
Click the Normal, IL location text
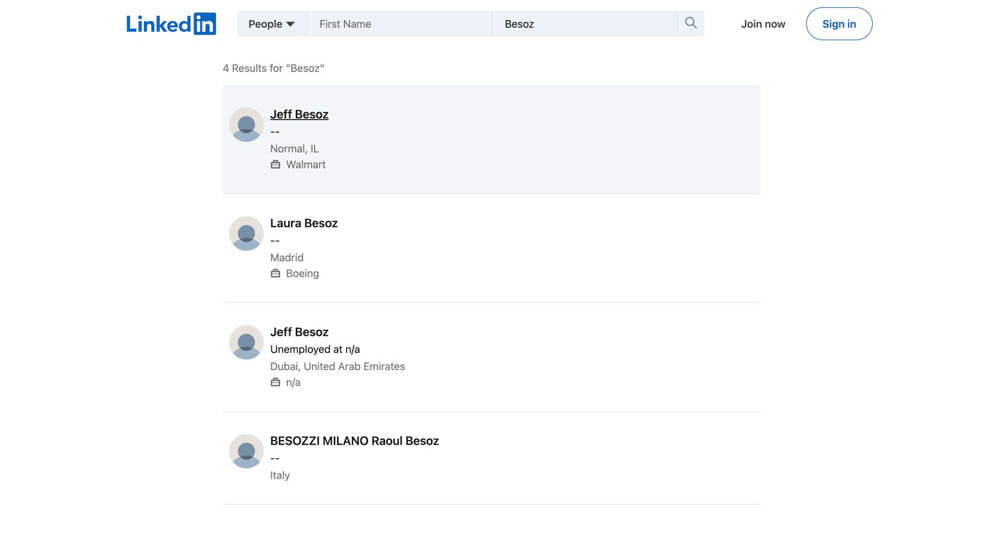click(295, 148)
